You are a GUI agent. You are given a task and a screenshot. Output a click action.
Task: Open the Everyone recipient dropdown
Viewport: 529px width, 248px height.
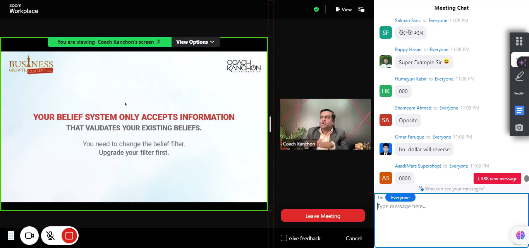(x=400, y=198)
